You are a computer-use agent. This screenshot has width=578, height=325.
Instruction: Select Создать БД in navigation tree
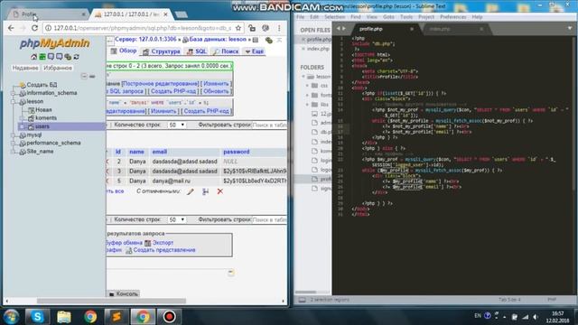click(42, 85)
